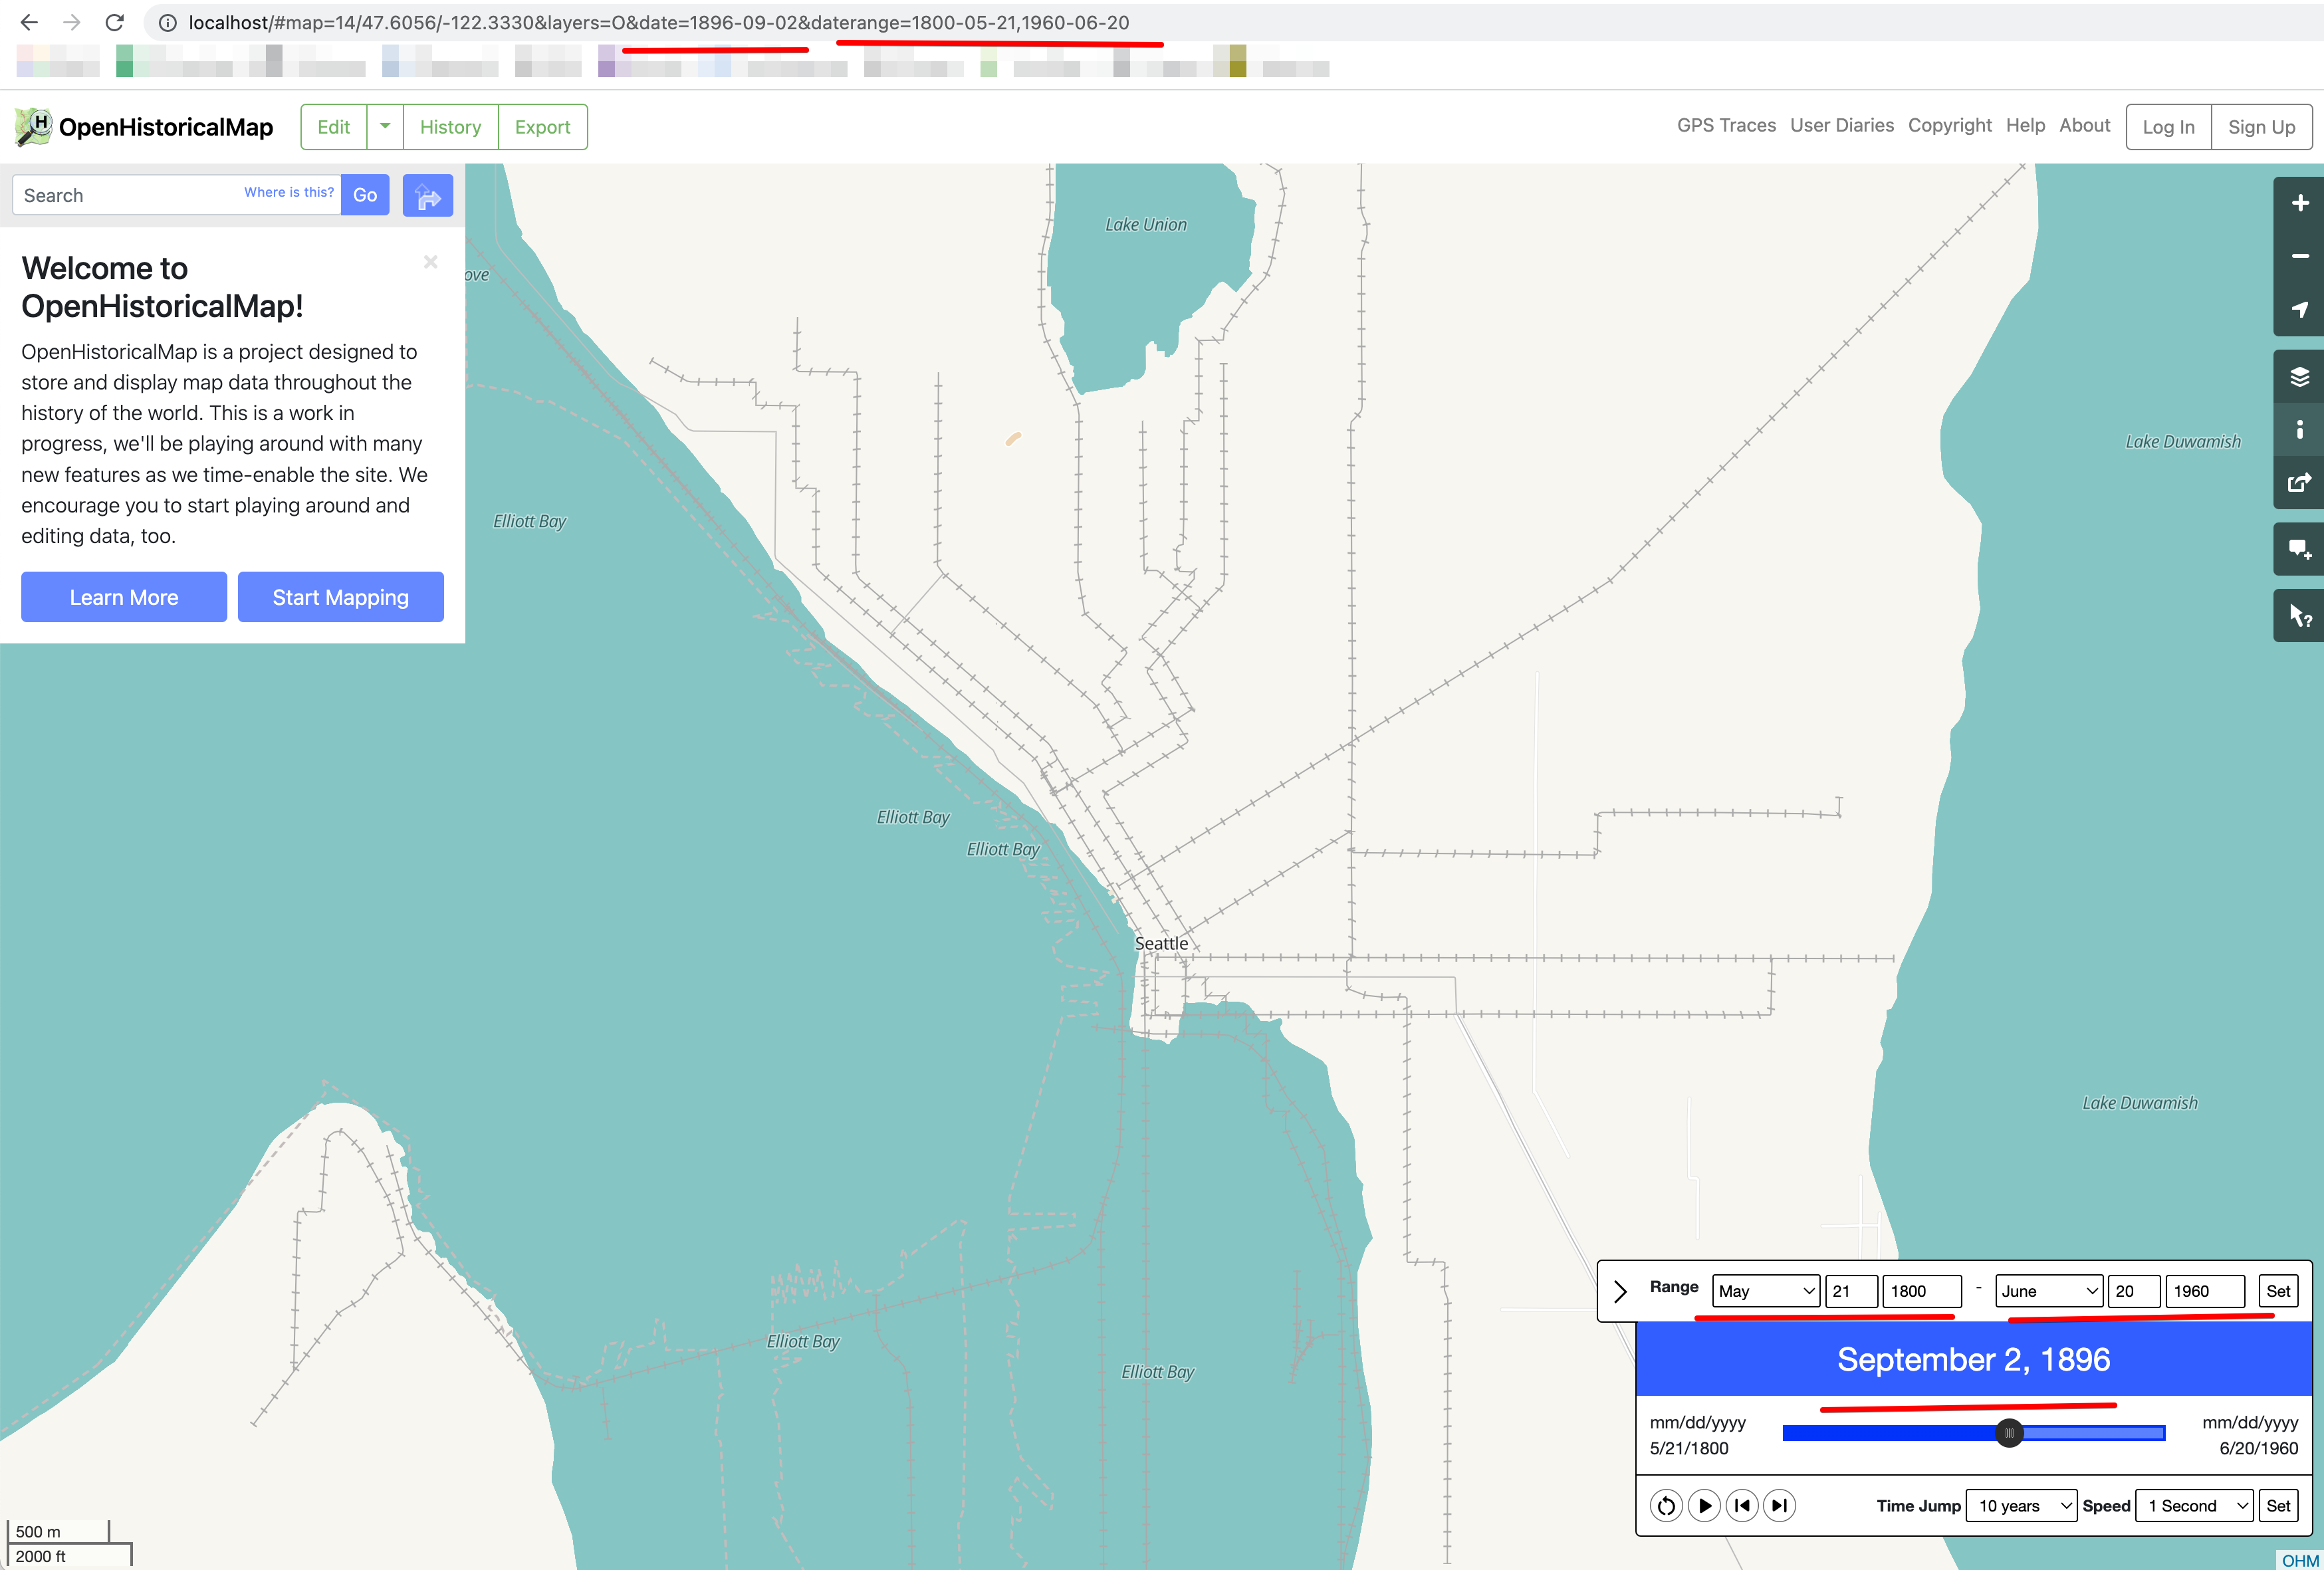Collapse the date range panel
Image resolution: width=2324 pixels, height=1570 pixels.
(1620, 1291)
